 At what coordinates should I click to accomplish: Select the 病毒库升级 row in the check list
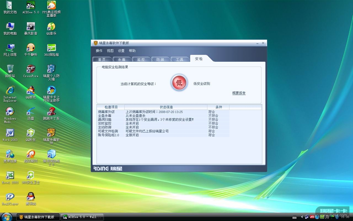click(163, 112)
